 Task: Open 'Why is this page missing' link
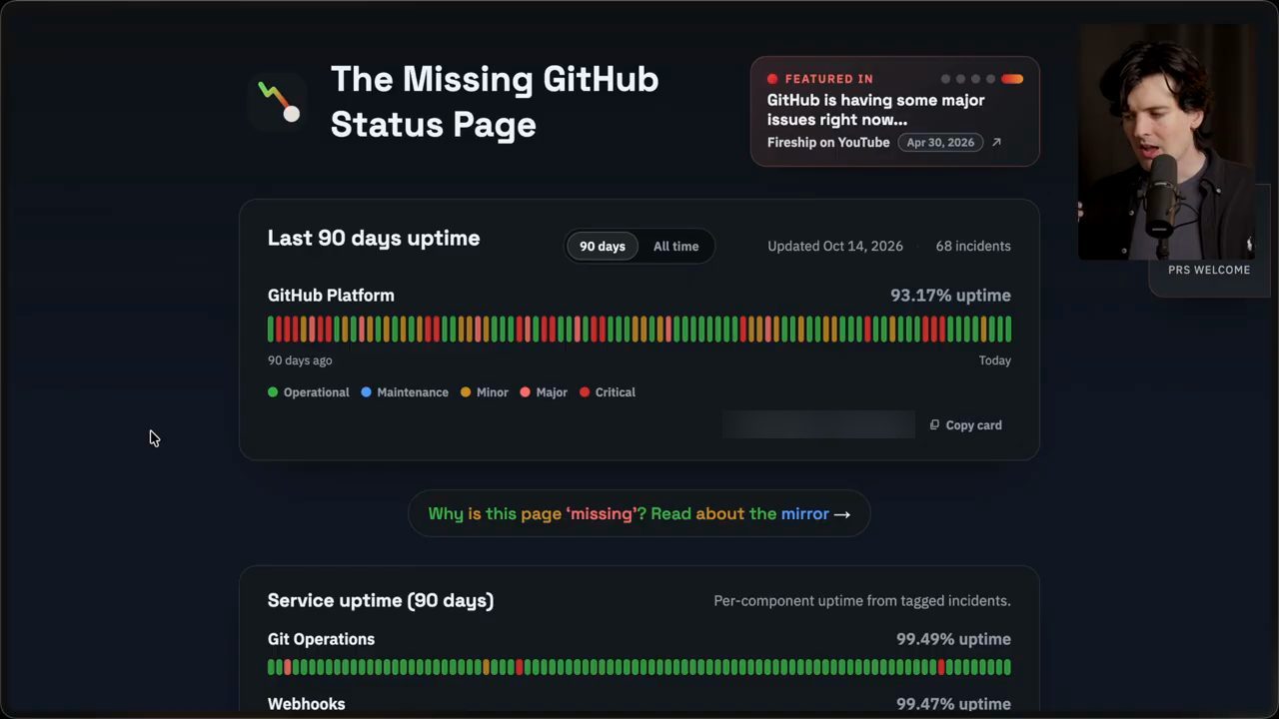tap(639, 513)
